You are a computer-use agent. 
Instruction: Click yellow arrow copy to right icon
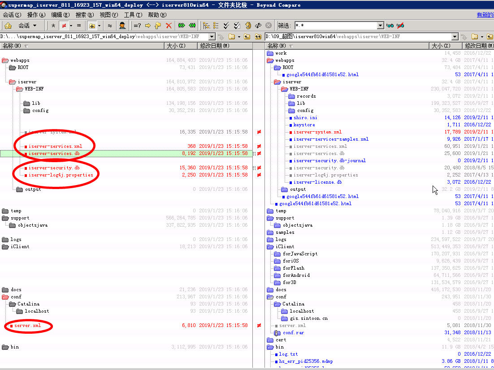[147, 26]
